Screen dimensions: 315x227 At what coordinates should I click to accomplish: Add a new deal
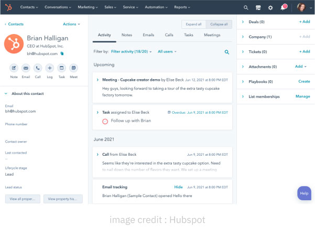pyautogui.click(x=305, y=21)
